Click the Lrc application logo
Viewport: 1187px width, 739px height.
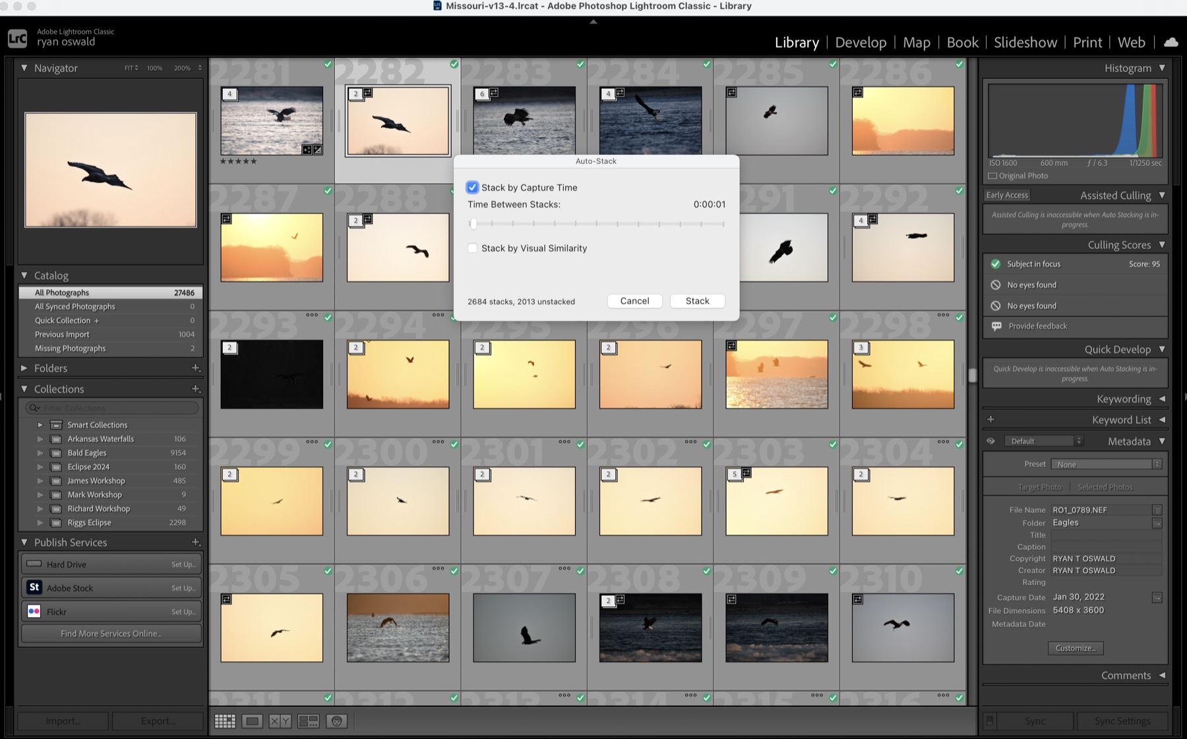click(x=18, y=38)
